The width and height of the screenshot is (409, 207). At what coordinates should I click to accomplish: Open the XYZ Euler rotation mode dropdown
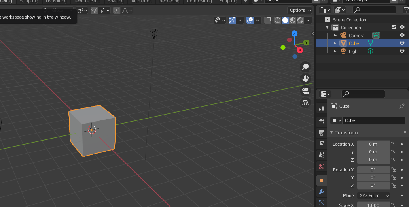coord(373,196)
